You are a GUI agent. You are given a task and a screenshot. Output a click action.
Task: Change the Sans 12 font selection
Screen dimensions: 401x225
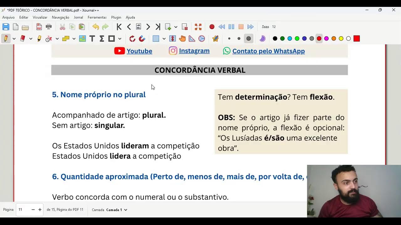pyautogui.click(x=269, y=27)
